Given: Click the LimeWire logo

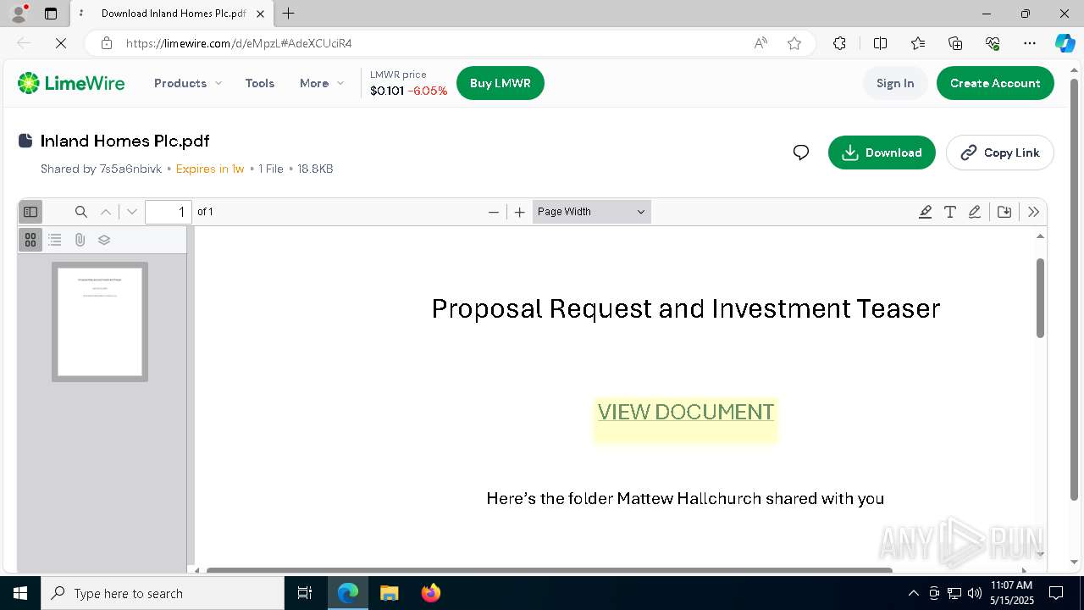Looking at the screenshot, I should pos(71,83).
